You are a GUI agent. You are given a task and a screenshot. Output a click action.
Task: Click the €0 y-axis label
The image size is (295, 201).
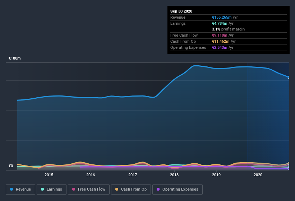[x=11, y=166]
